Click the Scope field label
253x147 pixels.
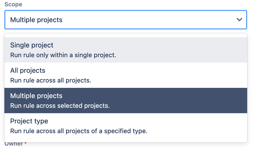(13, 4)
